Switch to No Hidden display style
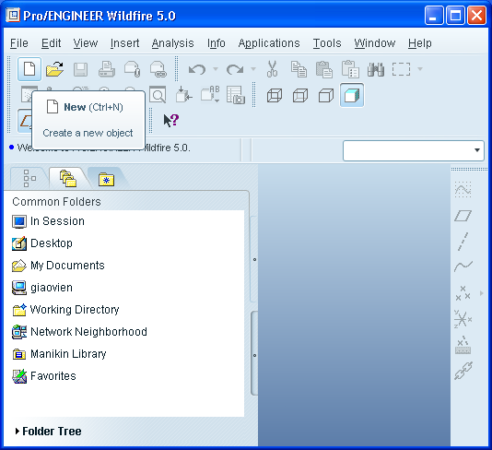Image resolution: width=492 pixels, height=450 pixels. (326, 95)
